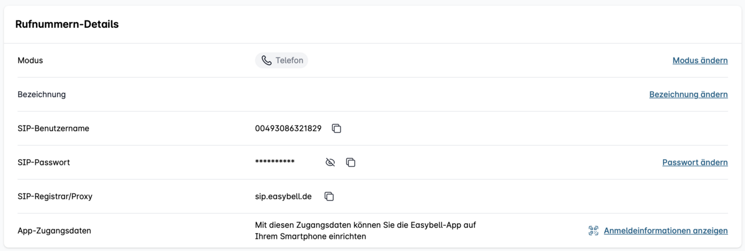Viewport: 745px width, 251px height.
Task: Click the Rufnummern-Details heading
Action: 67,24
